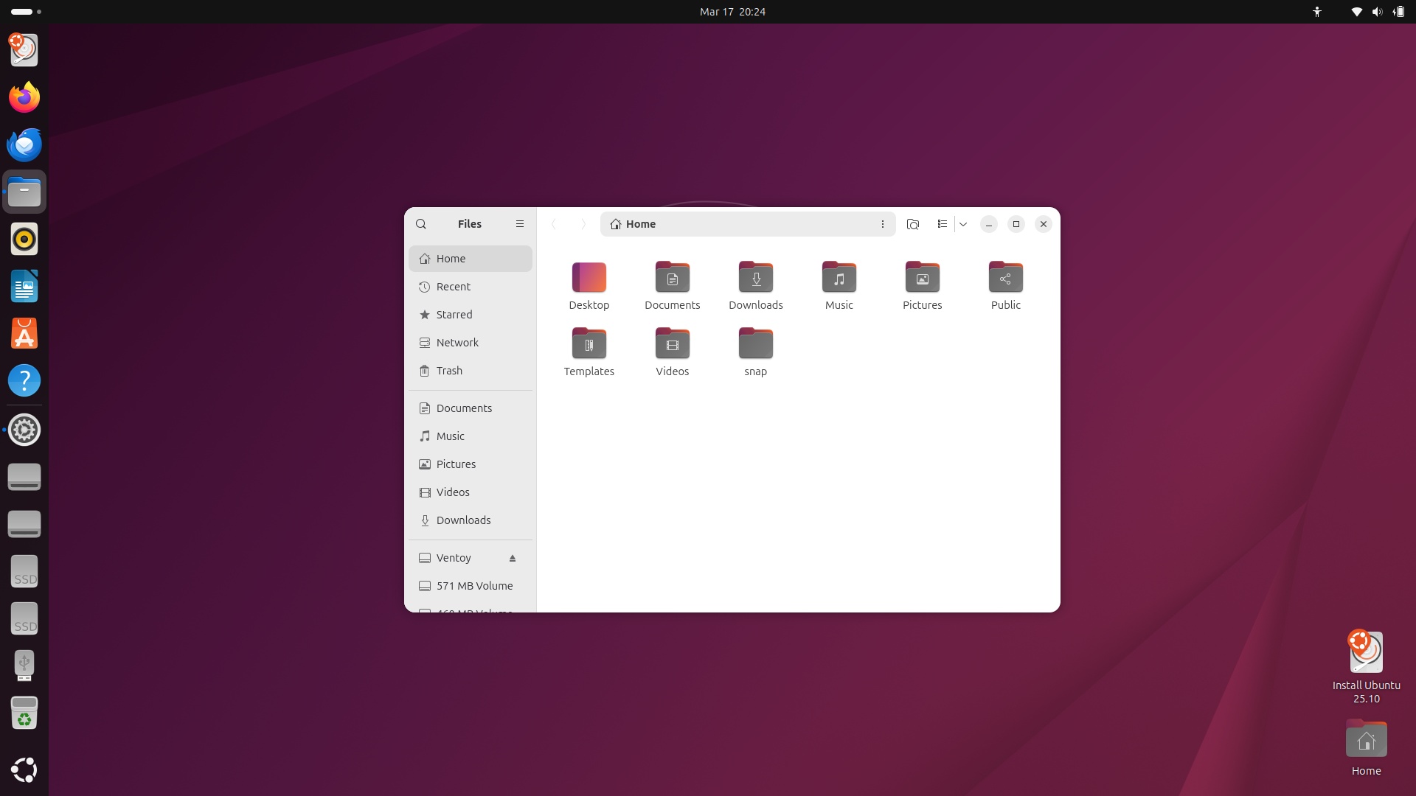This screenshot has width=1416, height=796.
Task: Go to Starred in the sidebar
Action: 454,315
